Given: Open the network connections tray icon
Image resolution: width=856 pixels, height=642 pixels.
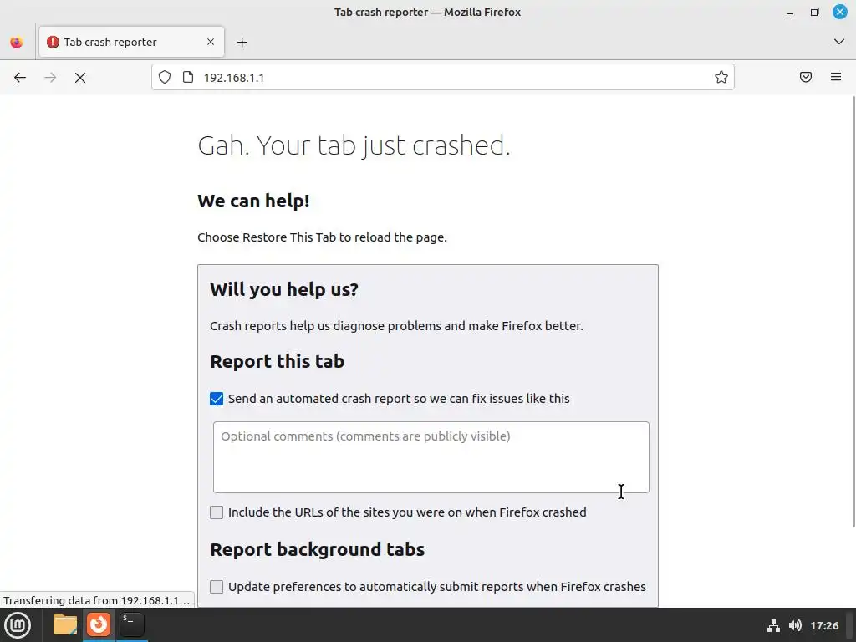Looking at the screenshot, I should (773, 625).
